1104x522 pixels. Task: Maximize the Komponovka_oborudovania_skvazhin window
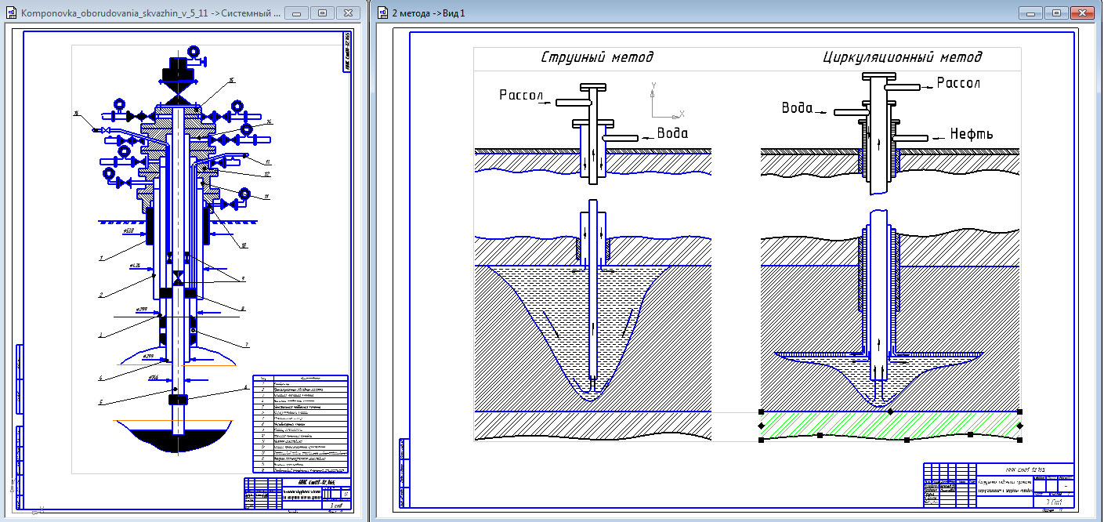coord(322,13)
